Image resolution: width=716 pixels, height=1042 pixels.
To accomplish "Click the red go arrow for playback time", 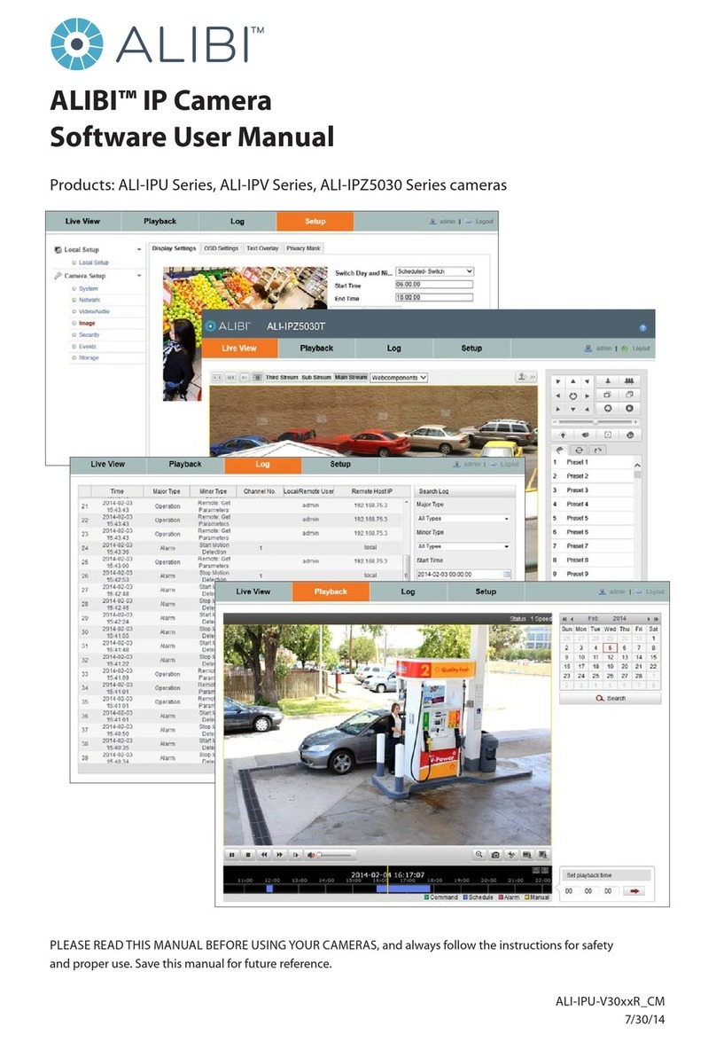I will coord(634,891).
